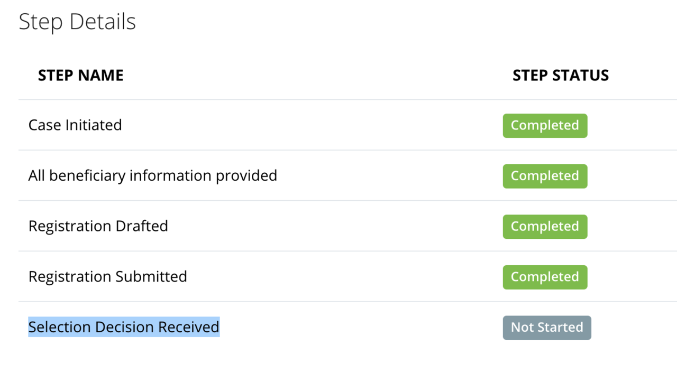The image size is (677, 373).
Task: Click the highlighted Selection Decision Received text
Action: coord(124,327)
